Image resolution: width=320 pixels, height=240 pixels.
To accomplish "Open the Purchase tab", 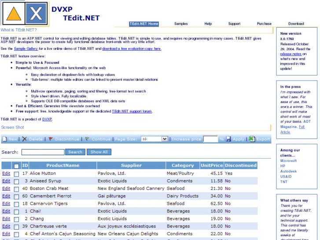I will pyautogui.click(x=264, y=24).
